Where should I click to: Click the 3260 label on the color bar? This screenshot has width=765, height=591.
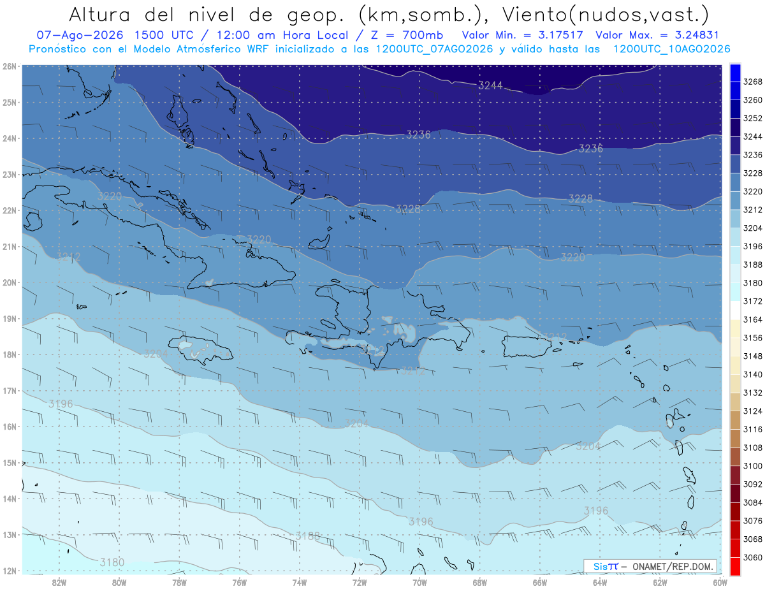point(753,100)
